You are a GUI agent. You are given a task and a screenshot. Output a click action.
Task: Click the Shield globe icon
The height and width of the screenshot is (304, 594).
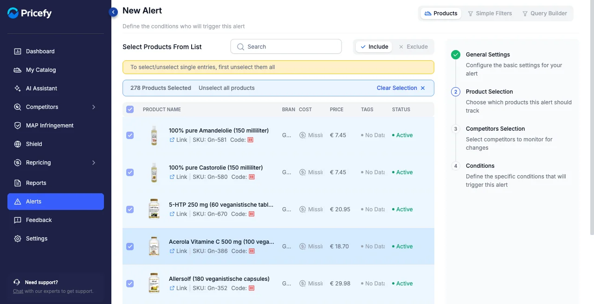tap(18, 144)
